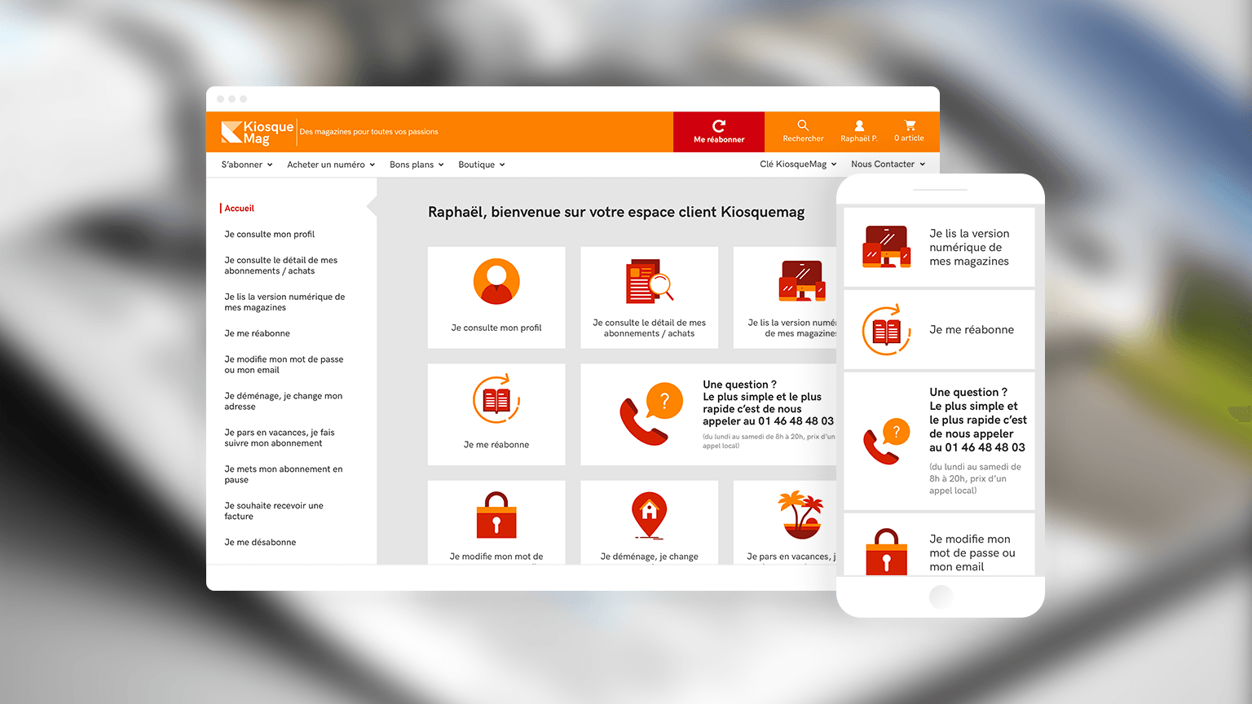Tap the devices icon on phone mockup
This screenshot has width=1252, height=704.
(x=887, y=247)
